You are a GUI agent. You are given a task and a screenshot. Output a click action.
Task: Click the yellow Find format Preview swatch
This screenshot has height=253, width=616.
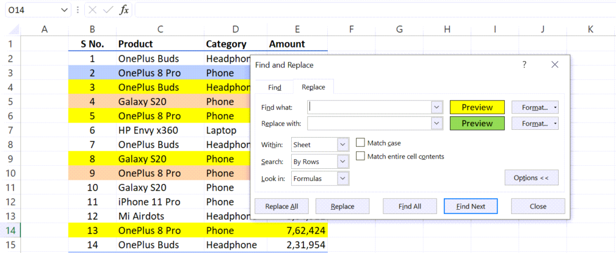tap(477, 107)
